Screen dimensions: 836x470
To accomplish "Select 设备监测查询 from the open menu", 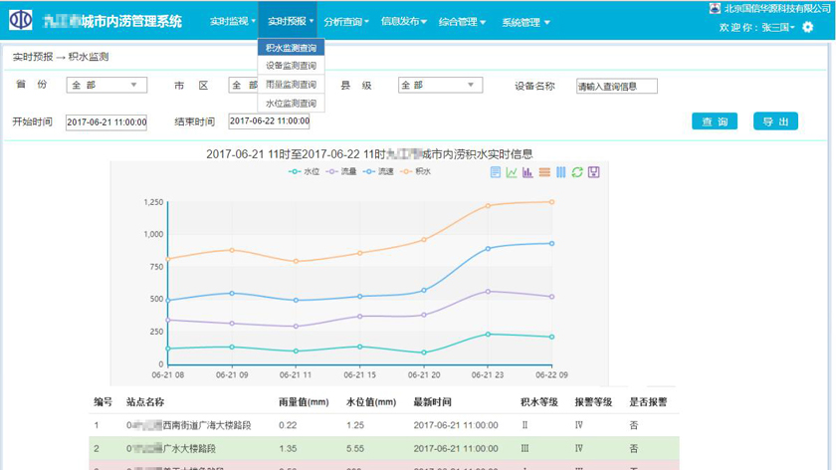I will point(291,66).
